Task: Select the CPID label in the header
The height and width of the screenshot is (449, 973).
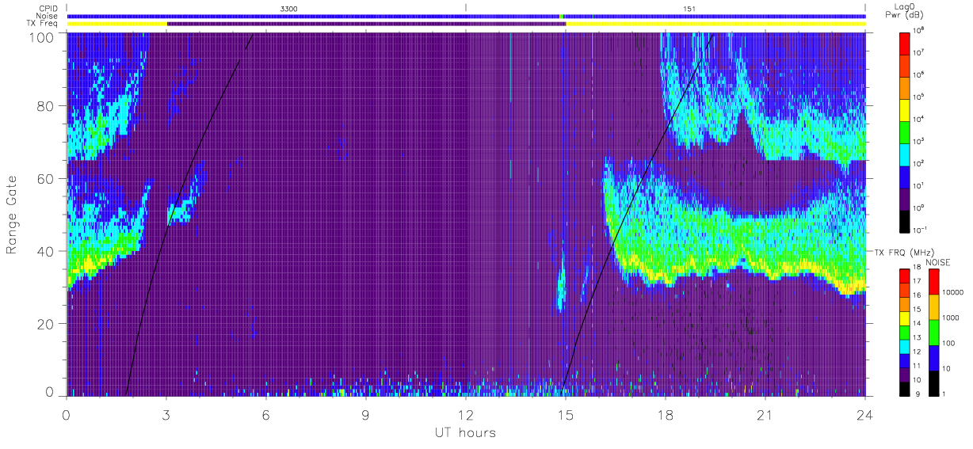Action: [x=48, y=9]
